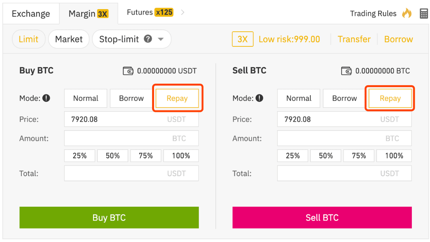
Task: Click the question mark icon beside Stop-limit
Action: tap(148, 39)
